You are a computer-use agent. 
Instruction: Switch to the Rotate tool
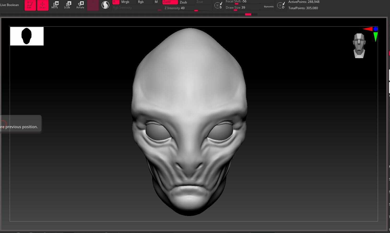(x=80, y=5)
